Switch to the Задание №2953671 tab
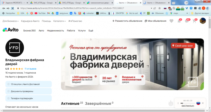This screenshot has height=112, width=211. point(15,3)
